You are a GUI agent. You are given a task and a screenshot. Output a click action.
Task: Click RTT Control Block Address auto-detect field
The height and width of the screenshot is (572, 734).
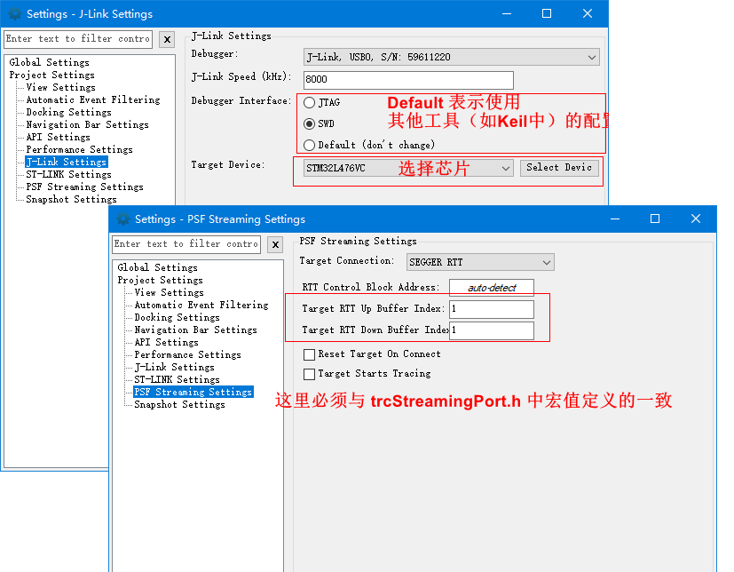pyautogui.click(x=492, y=288)
